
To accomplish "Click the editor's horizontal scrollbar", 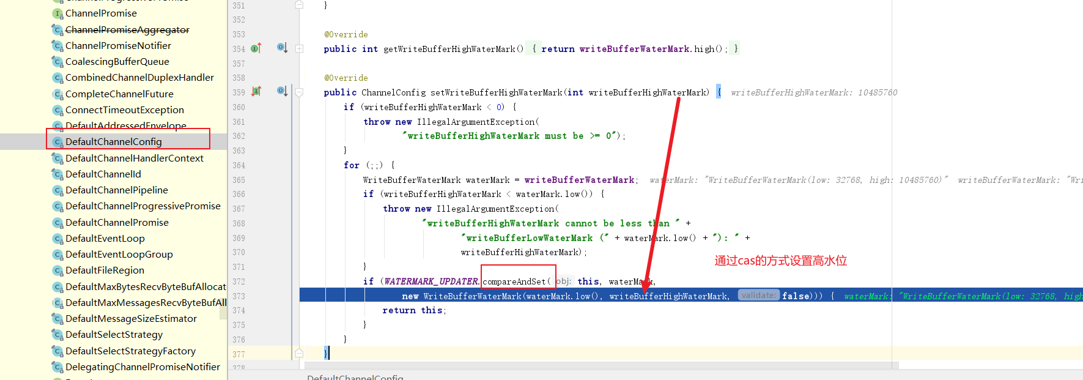I will [x=599, y=365].
